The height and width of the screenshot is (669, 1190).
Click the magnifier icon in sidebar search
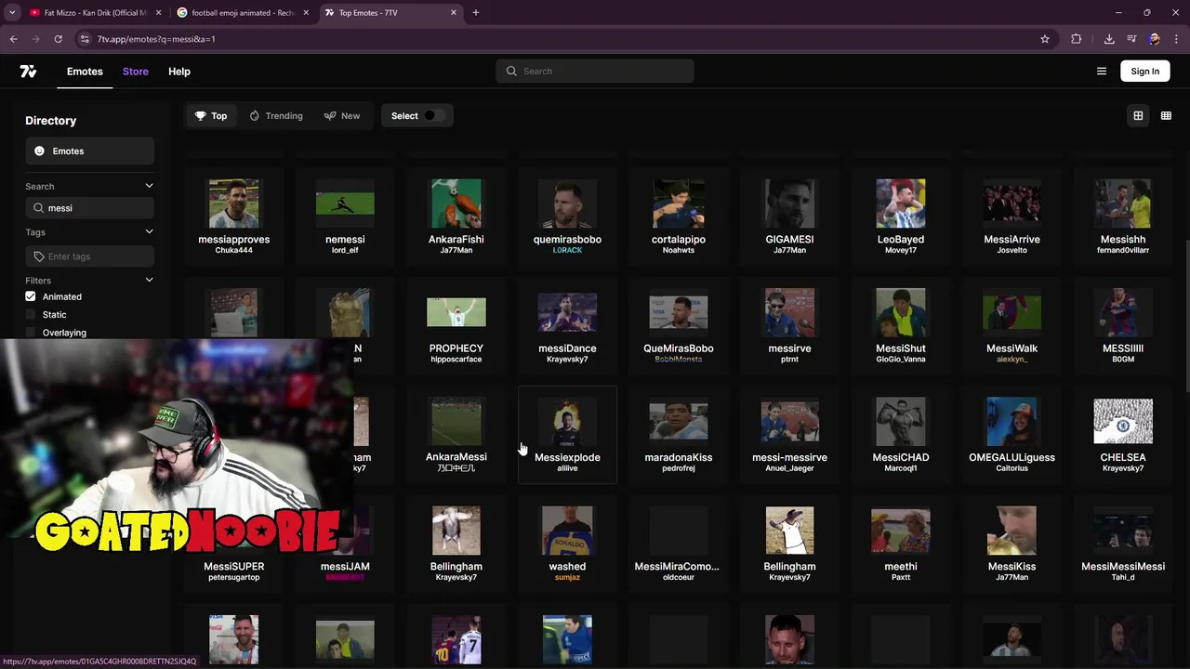(38, 208)
